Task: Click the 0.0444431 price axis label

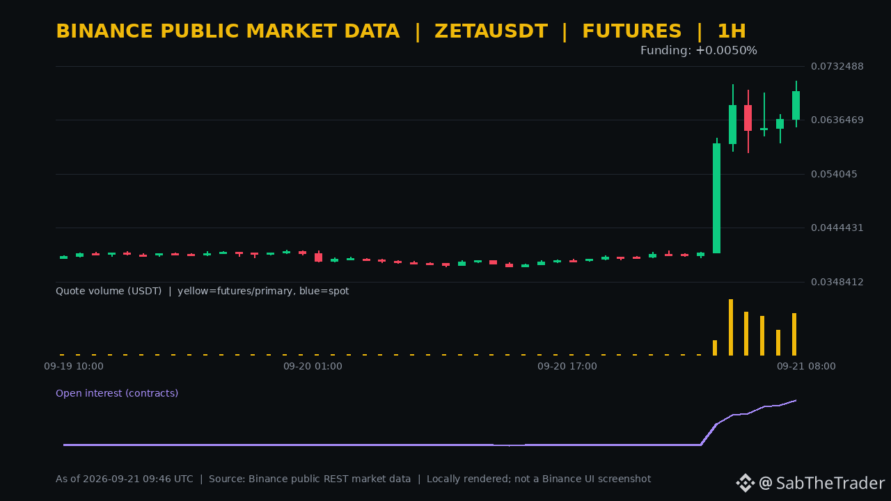Action: 837,228
